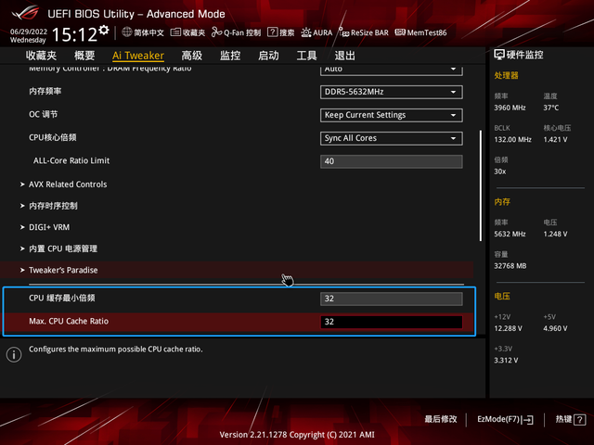Click the 搜索 search label
Viewport: 594px width, 445px height.
pyautogui.click(x=287, y=32)
